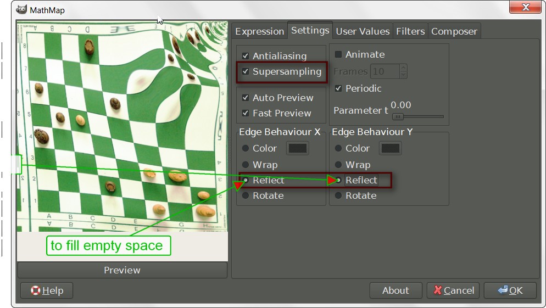
Task: Click the Parameter t slider handle
Action: point(398,117)
